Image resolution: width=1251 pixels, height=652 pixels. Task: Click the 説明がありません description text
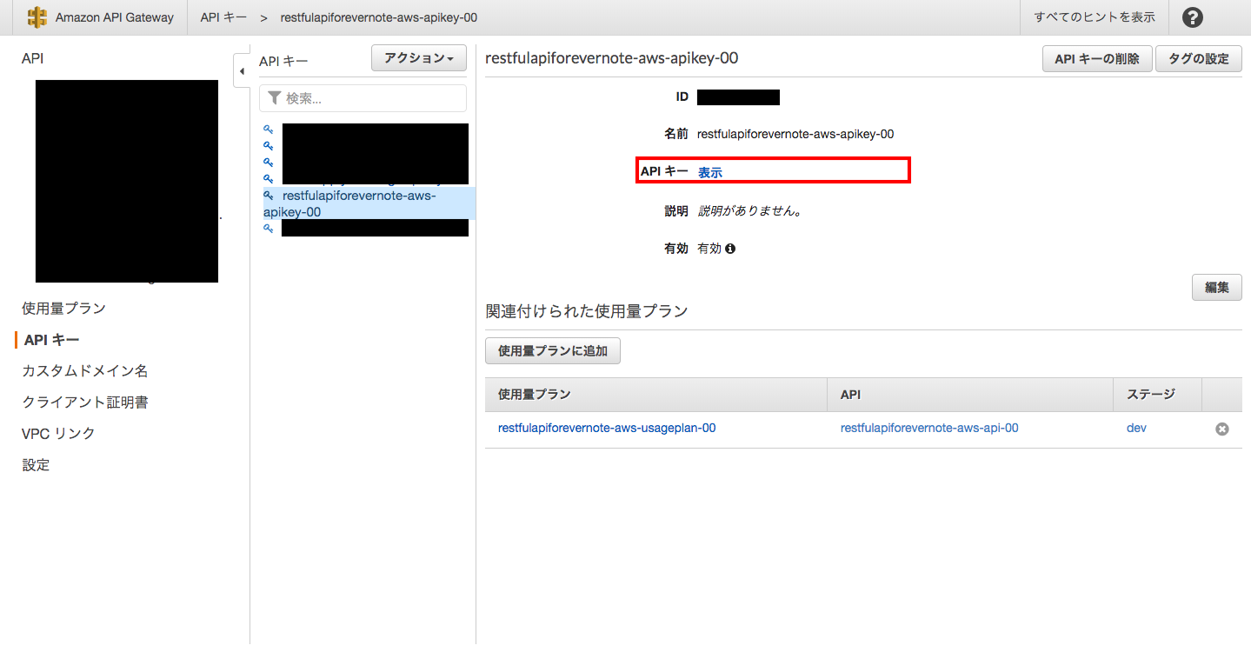point(749,211)
